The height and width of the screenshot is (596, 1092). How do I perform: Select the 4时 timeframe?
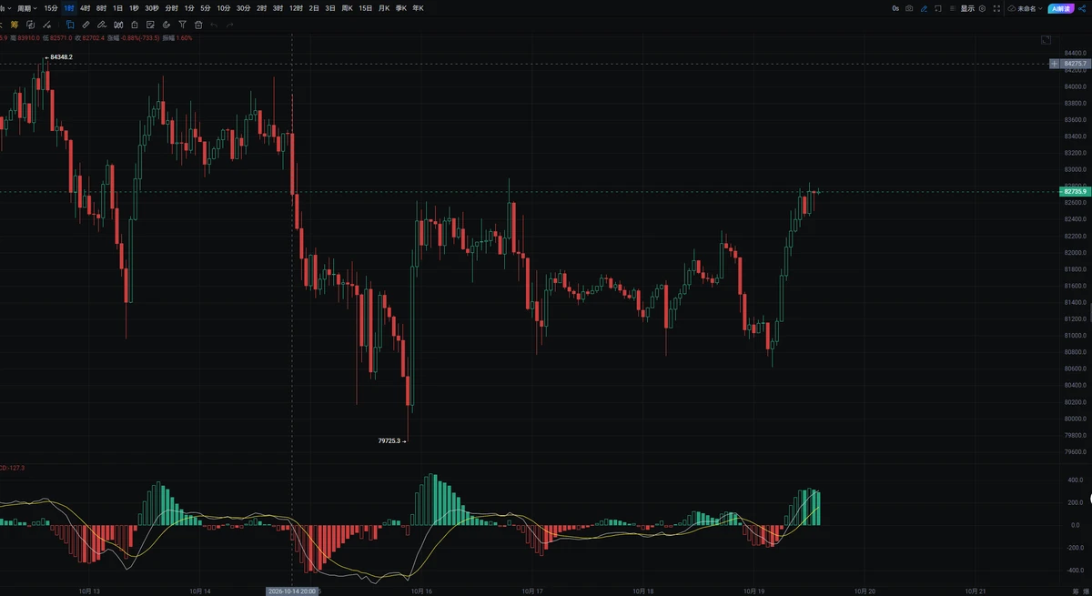pos(86,8)
